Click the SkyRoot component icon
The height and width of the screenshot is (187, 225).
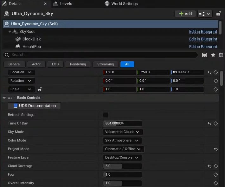pos(15,32)
